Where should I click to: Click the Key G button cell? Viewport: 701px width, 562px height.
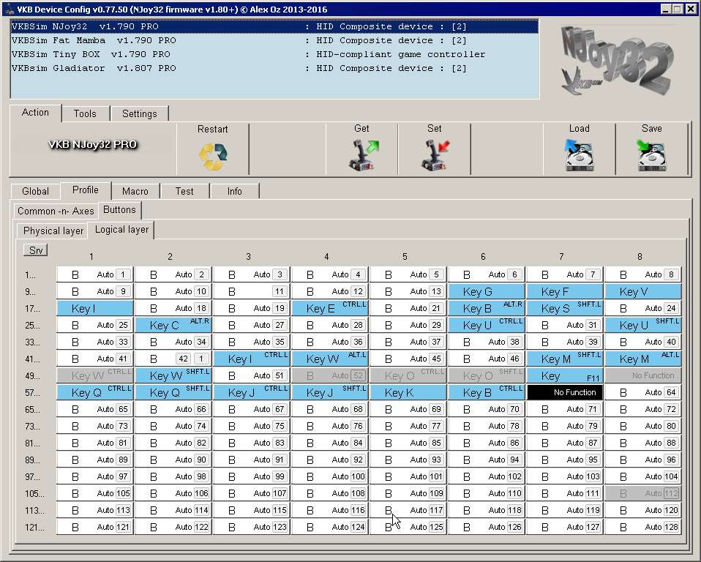487,291
